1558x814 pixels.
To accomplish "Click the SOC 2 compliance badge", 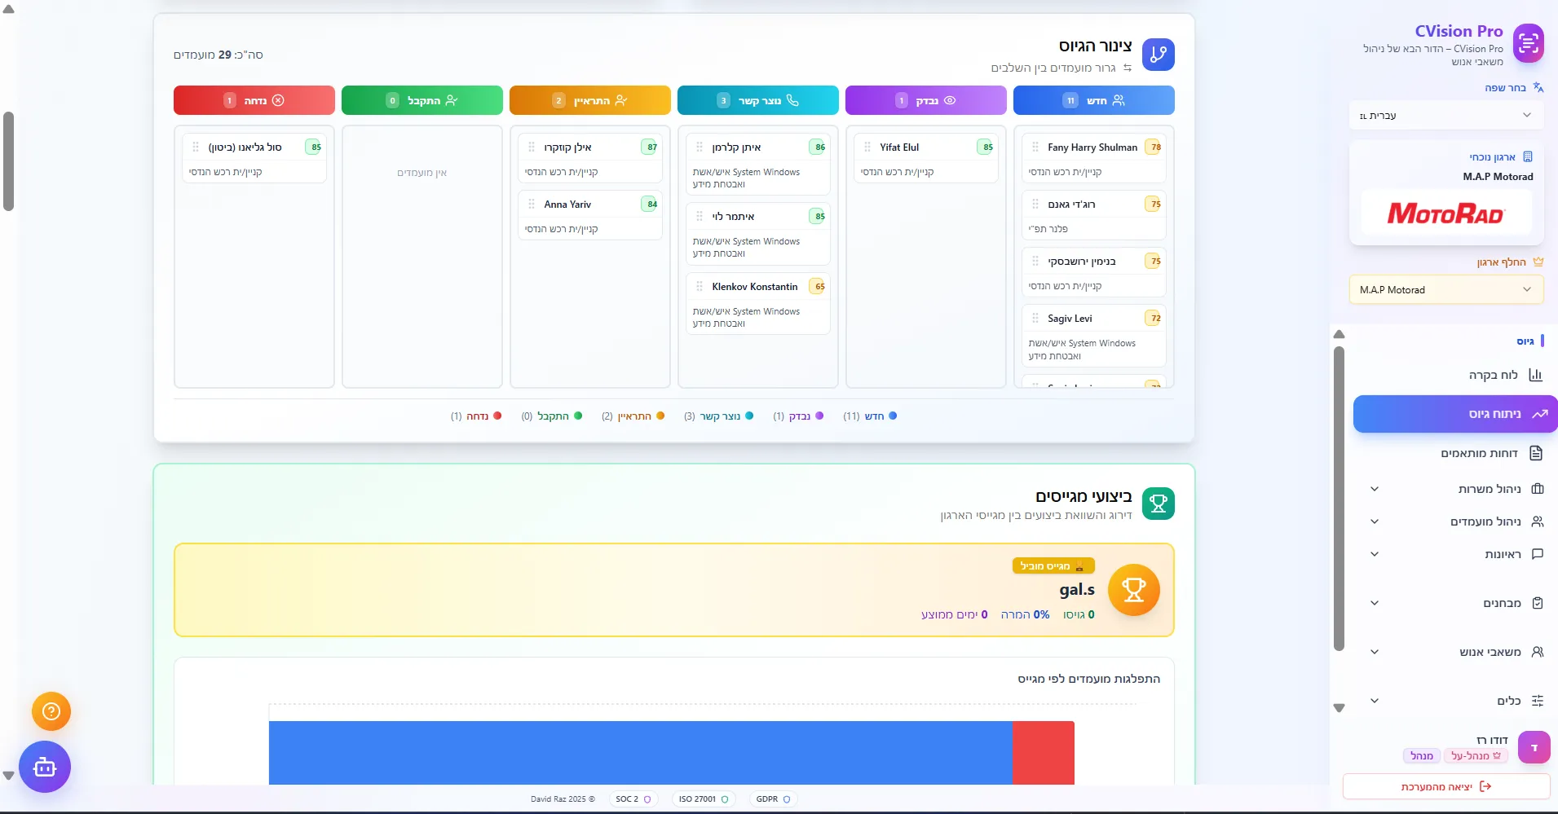I will [x=633, y=799].
